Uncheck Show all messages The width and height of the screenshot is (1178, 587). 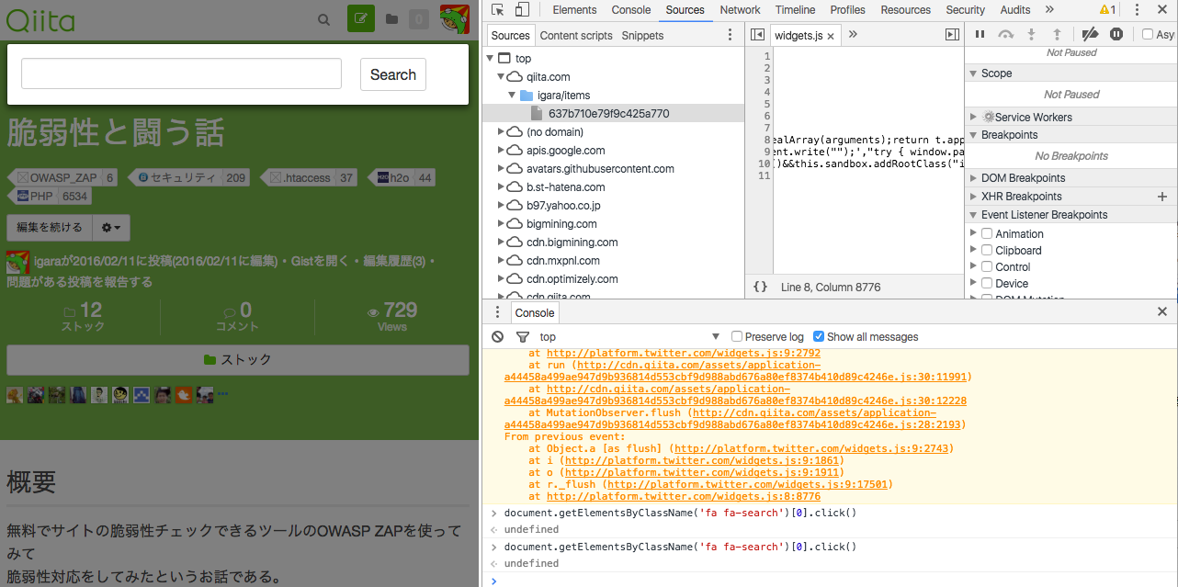[x=819, y=337]
